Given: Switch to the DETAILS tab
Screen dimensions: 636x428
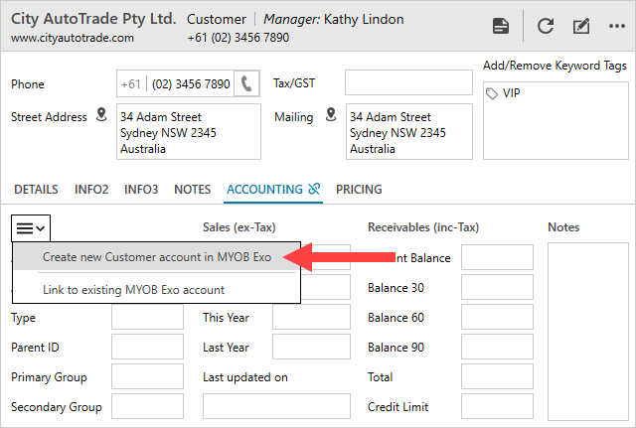Looking at the screenshot, I should 36,189.
